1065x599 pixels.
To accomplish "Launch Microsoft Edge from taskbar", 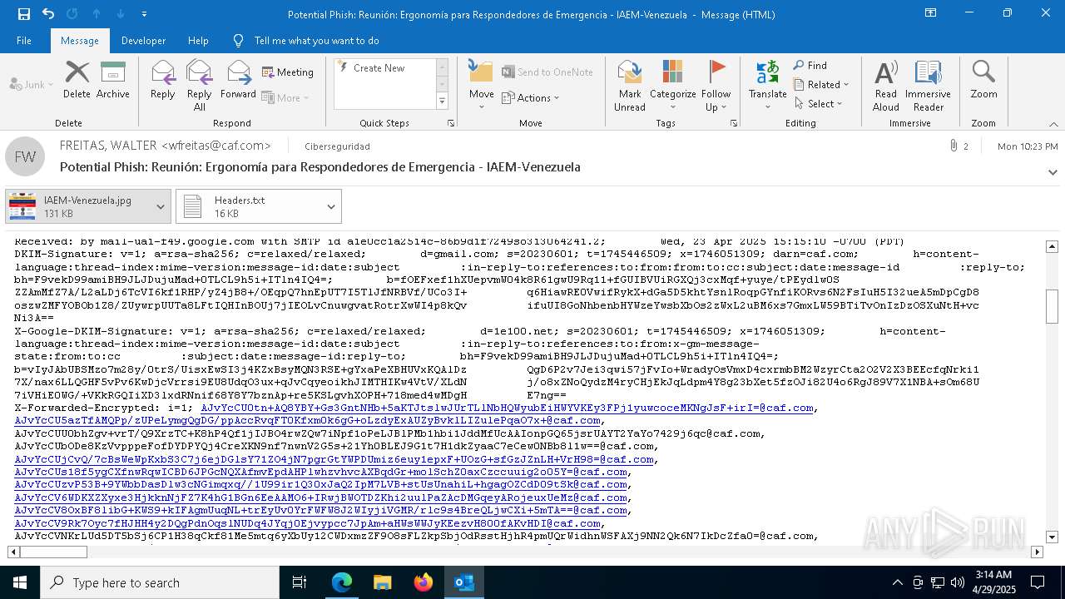I will [342, 582].
